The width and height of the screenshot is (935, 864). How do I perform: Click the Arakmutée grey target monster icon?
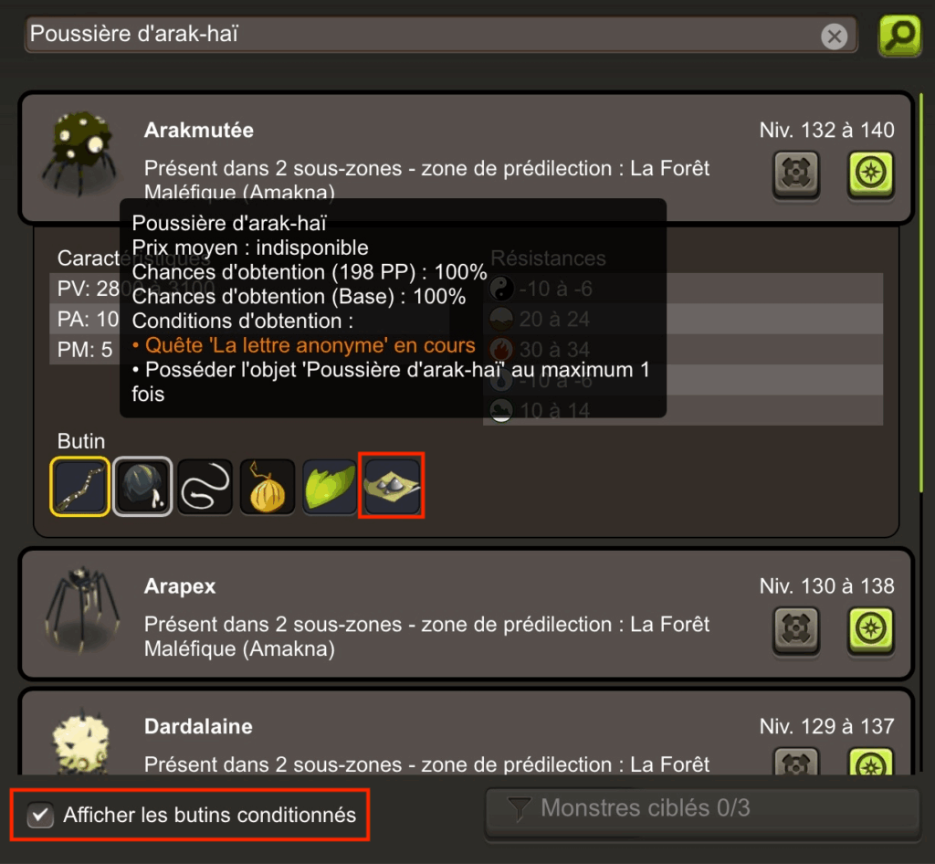click(x=796, y=174)
